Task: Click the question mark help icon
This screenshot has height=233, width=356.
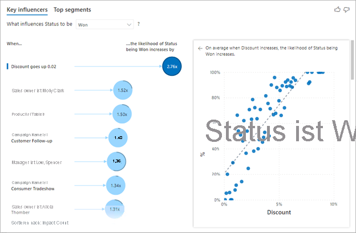Action: click(139, 24)
